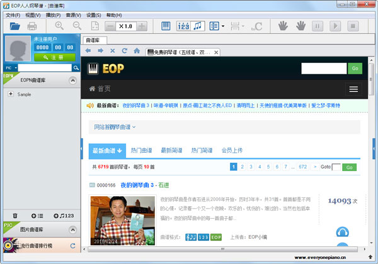Click the zoom in magnifier icon
Screen dimensions: 378x264
(x=59, y=26)
